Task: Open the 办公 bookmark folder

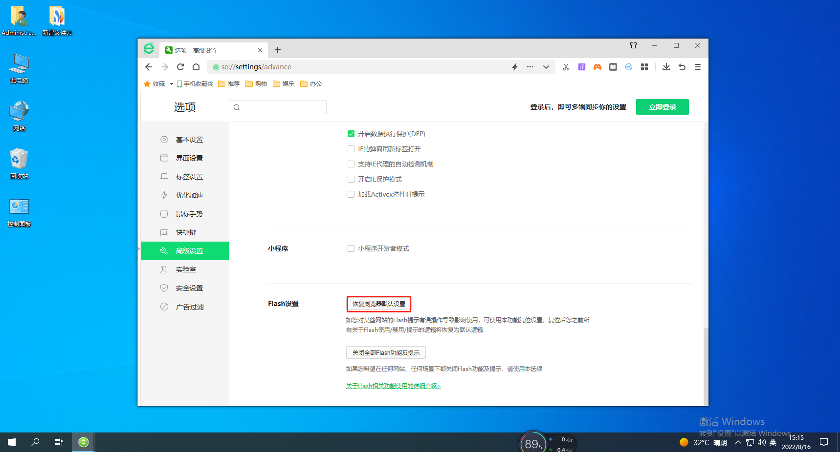Action: [311, 84]
